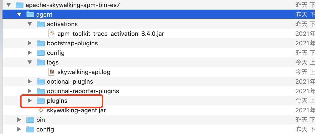The height and width of the screenshot is (134, 315).
Task: Collapse the logs folder triangle
Action: 30,62
